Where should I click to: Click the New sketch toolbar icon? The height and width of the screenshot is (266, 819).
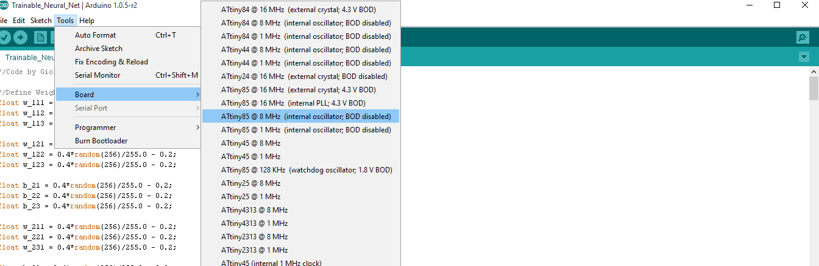point(40,38)
